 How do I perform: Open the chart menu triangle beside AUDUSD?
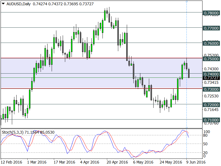(x=3, y=4)
